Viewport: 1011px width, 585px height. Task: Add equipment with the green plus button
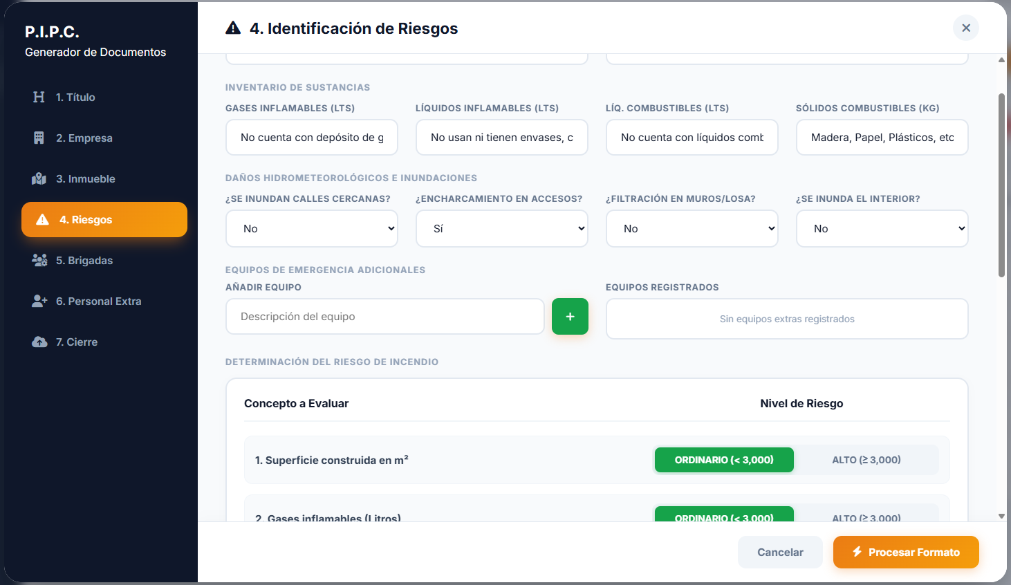click(x=570, y=316)
